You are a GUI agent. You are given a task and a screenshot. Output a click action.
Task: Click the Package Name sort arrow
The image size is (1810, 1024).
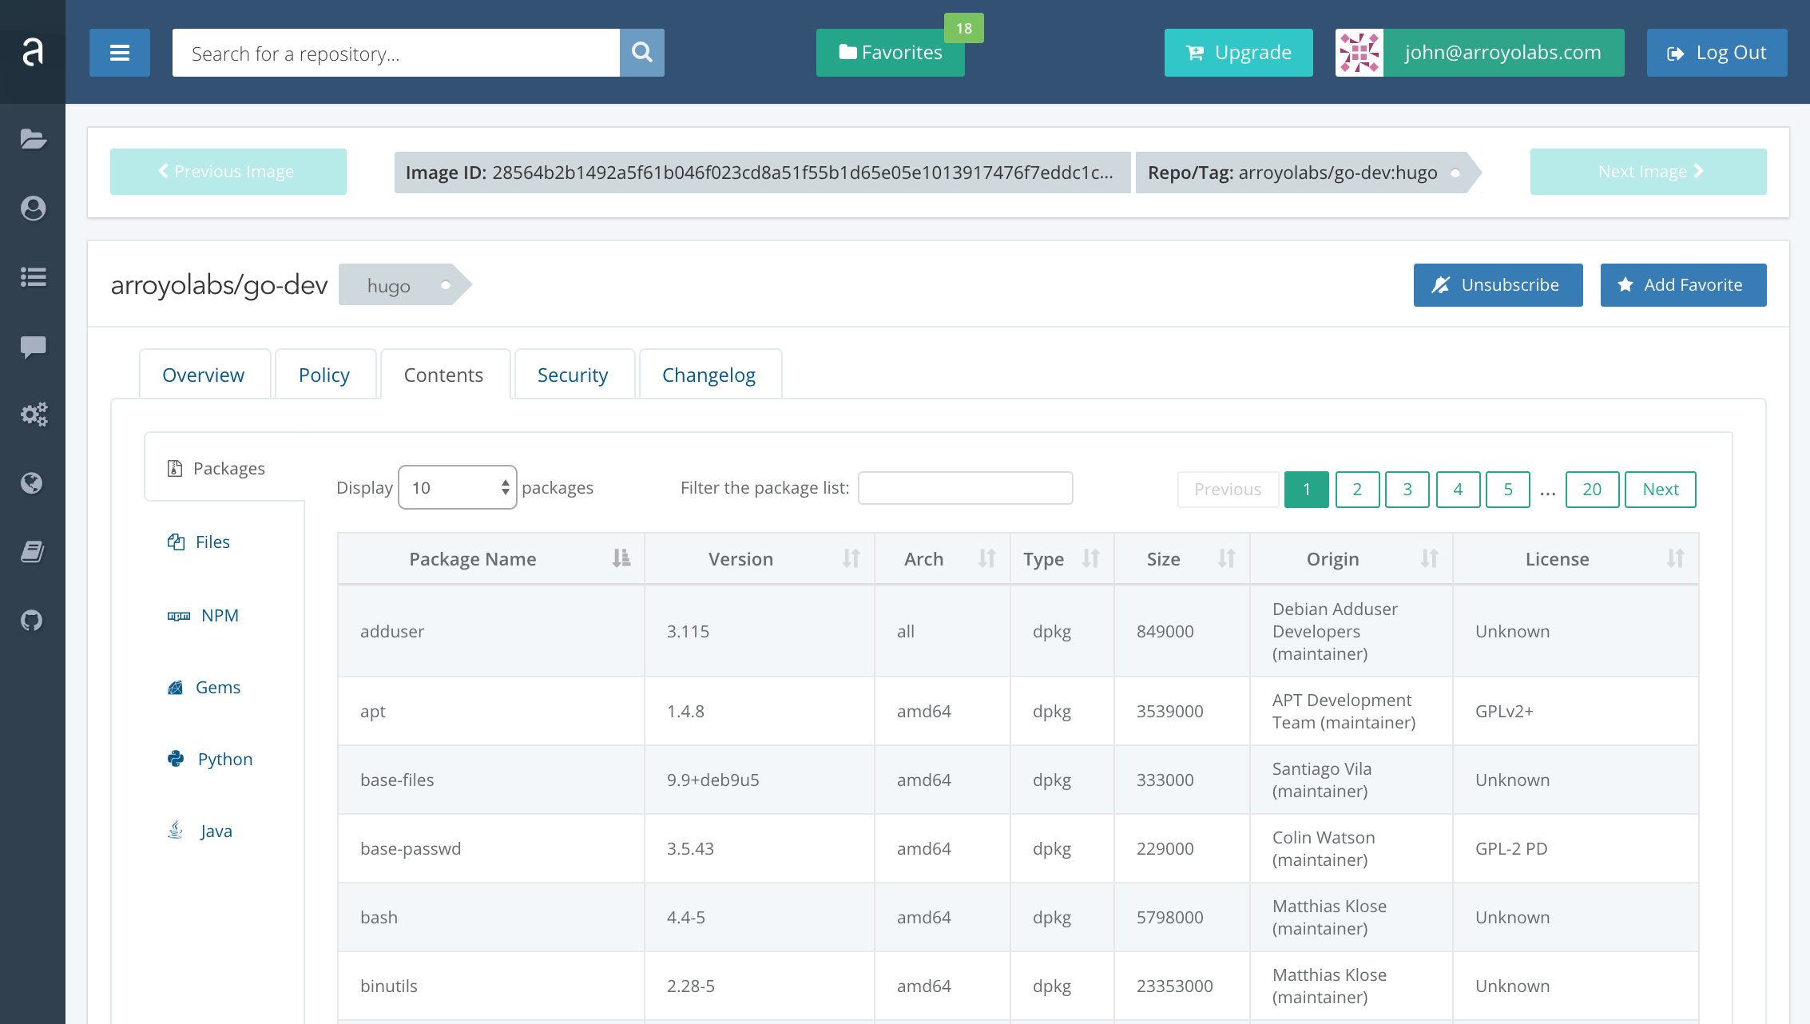click(x=621, y=558)
